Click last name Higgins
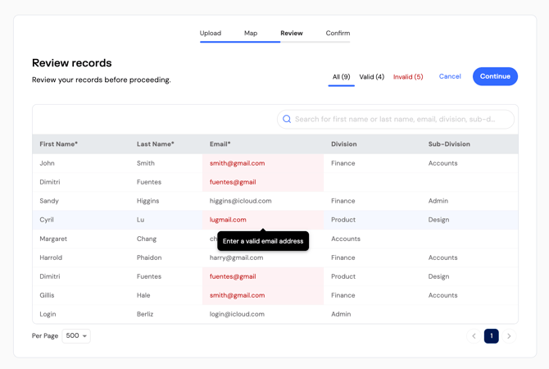 pos(147,201)
